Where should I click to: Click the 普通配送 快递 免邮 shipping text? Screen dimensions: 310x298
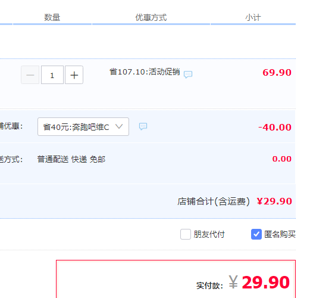[x=71, y=159]
